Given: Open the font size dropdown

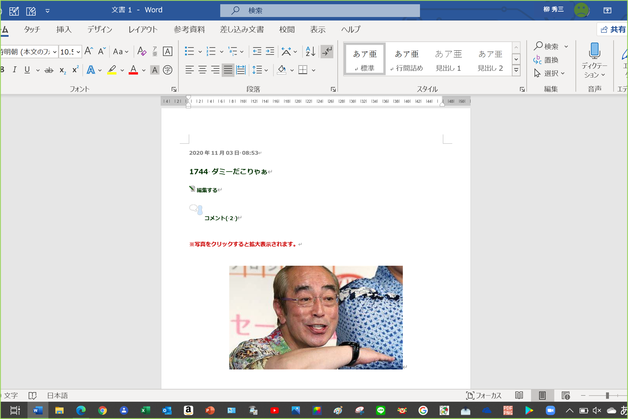Looking at the screenshot, I should [x=78, y=52].
